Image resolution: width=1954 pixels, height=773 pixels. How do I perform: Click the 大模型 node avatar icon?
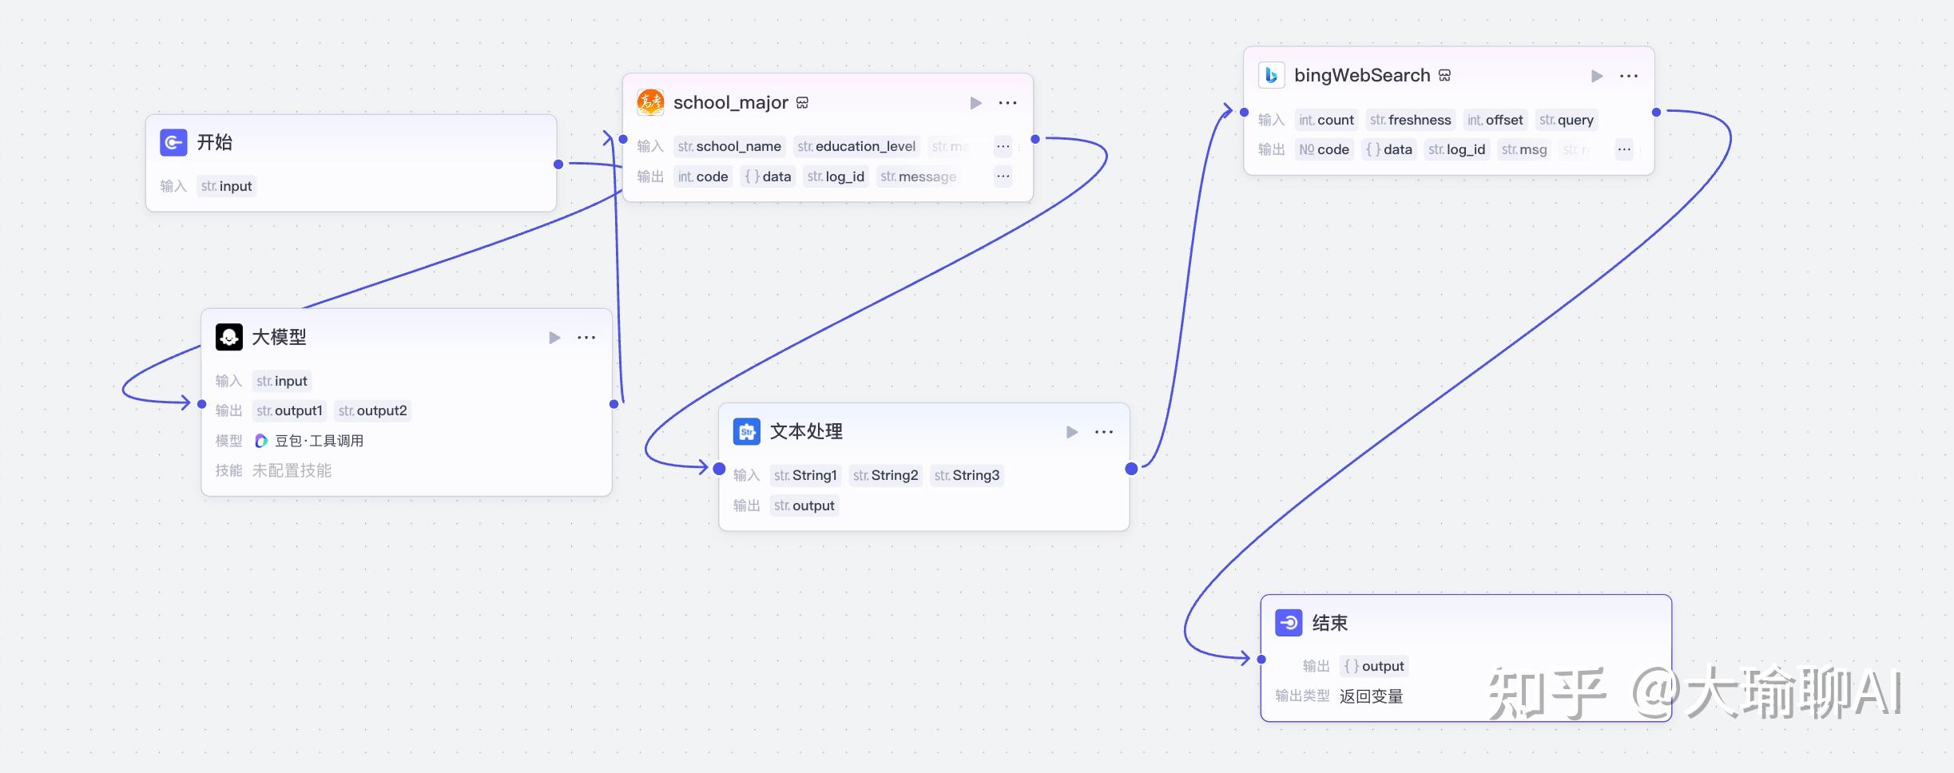[229, 336]
